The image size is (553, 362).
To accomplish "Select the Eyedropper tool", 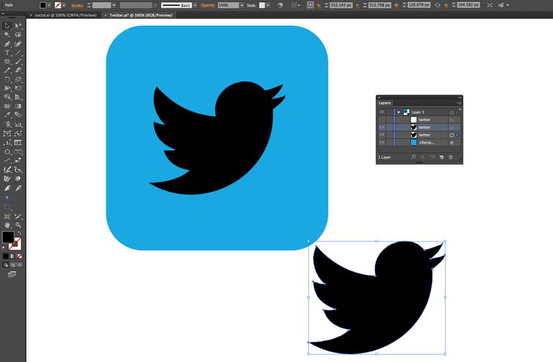I will (x=7, y=115).
